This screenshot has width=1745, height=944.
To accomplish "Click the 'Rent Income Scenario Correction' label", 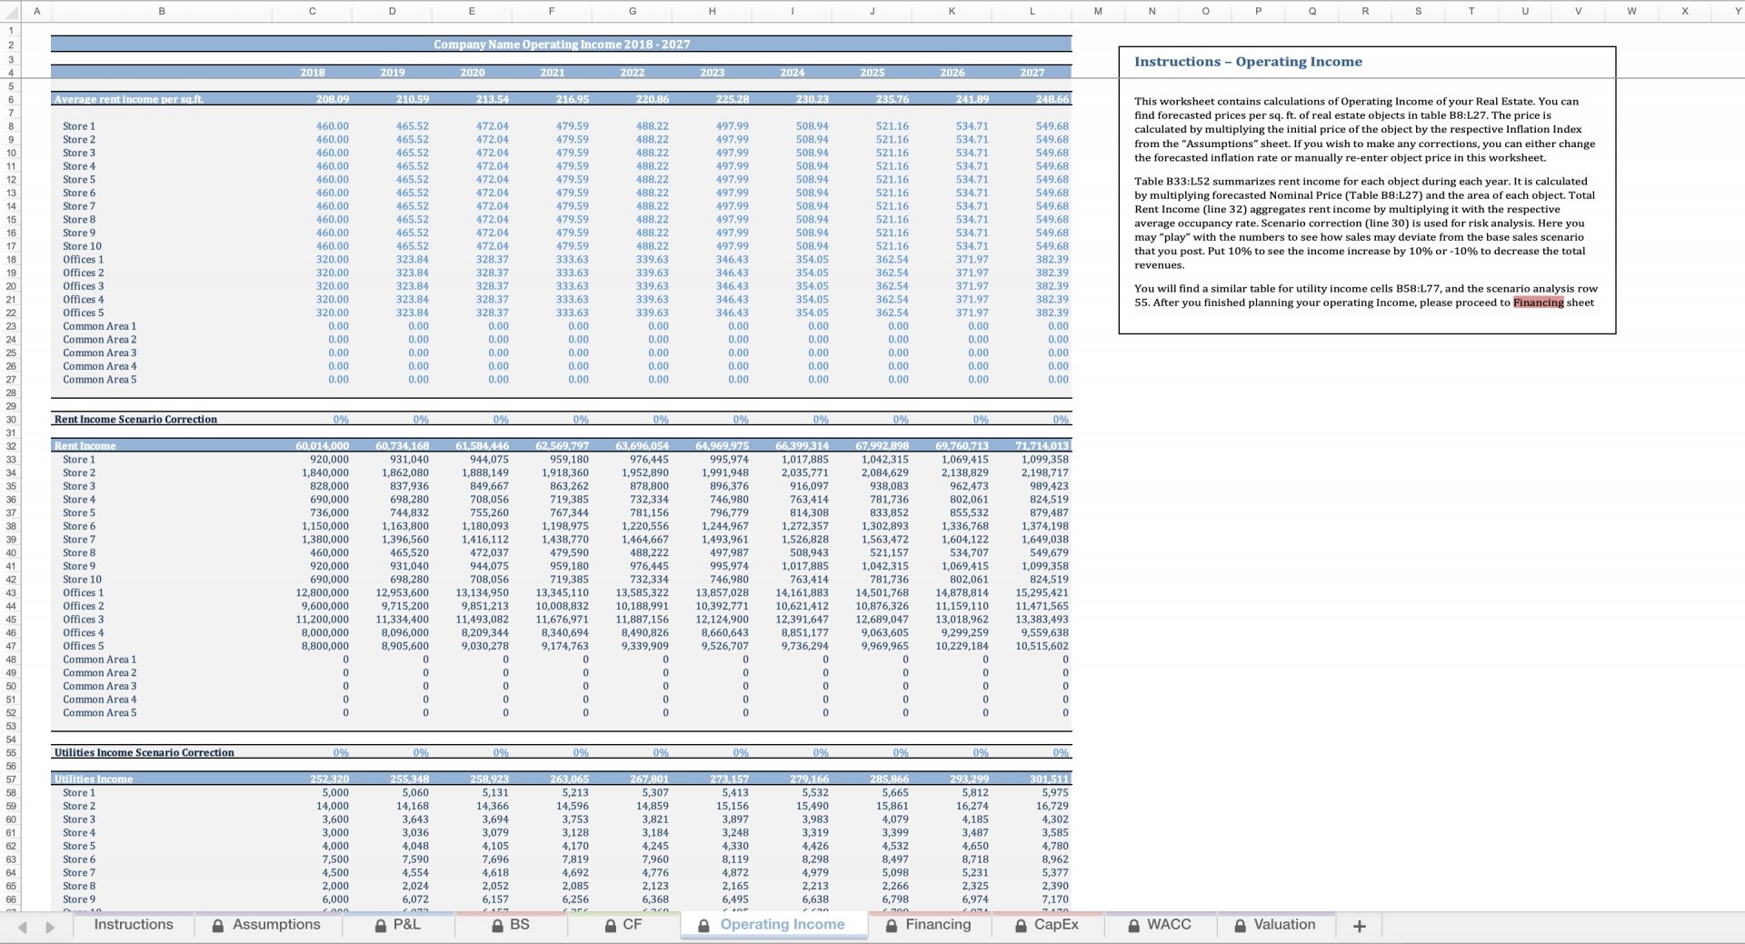I will pyautogui.click(x=135, y=420).
